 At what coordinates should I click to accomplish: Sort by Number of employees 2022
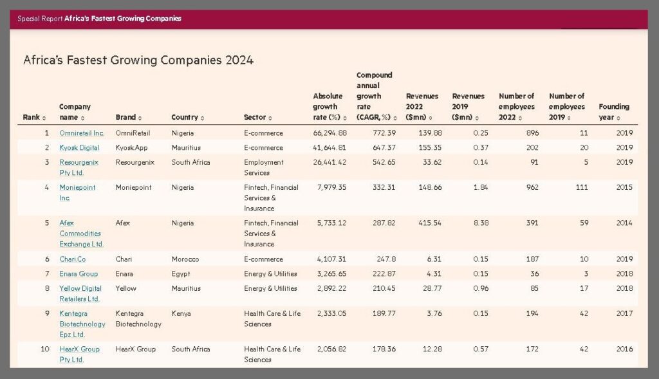coord(520,118)
